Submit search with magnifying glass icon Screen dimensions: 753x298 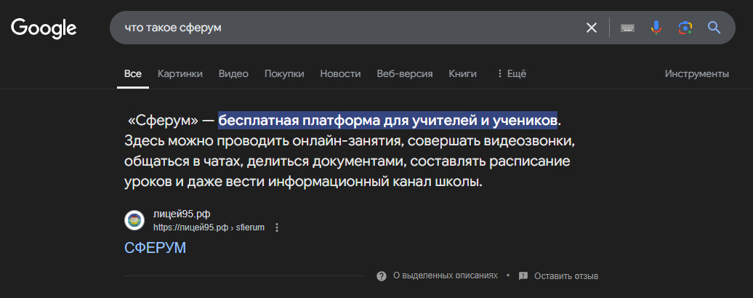click(x=714, y=28)
